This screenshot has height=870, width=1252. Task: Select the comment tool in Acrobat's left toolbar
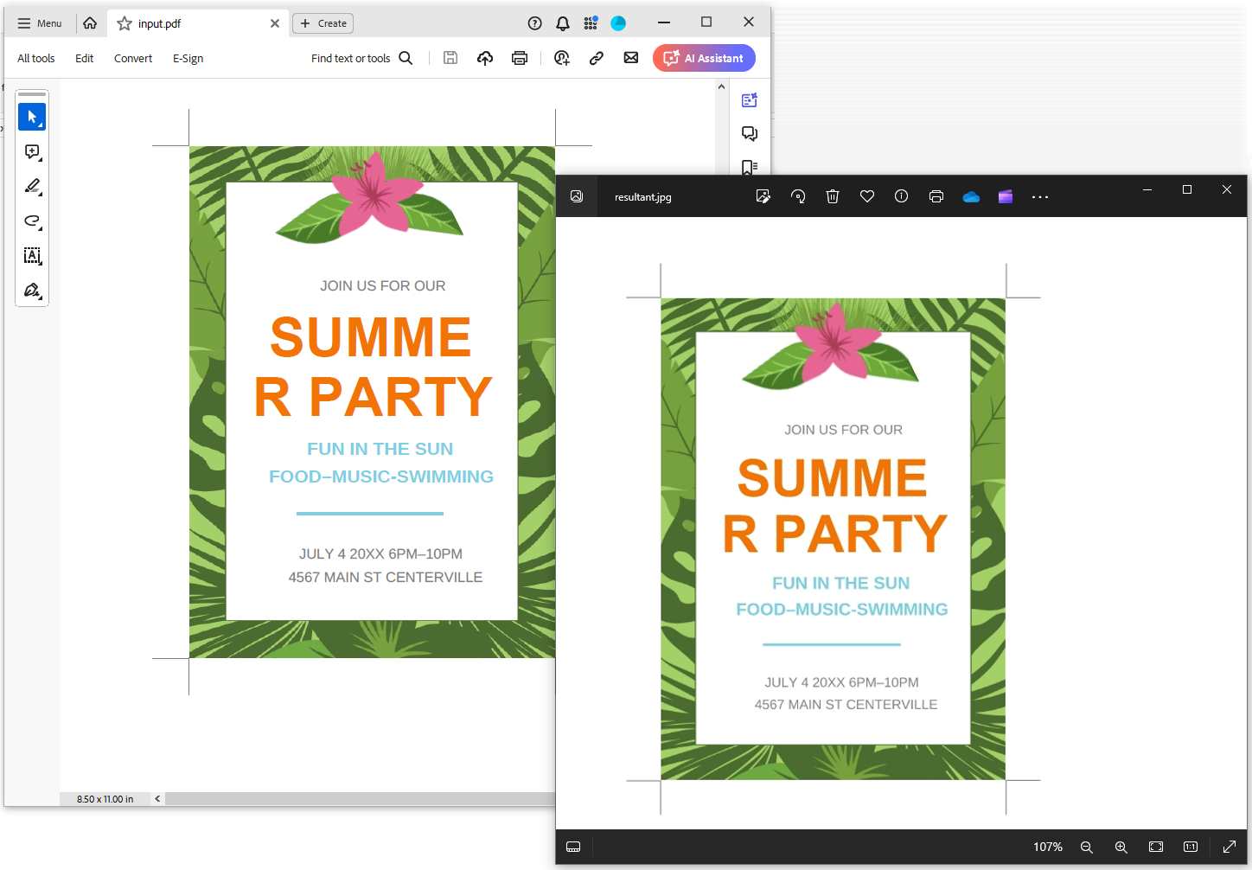click(32, 152)
